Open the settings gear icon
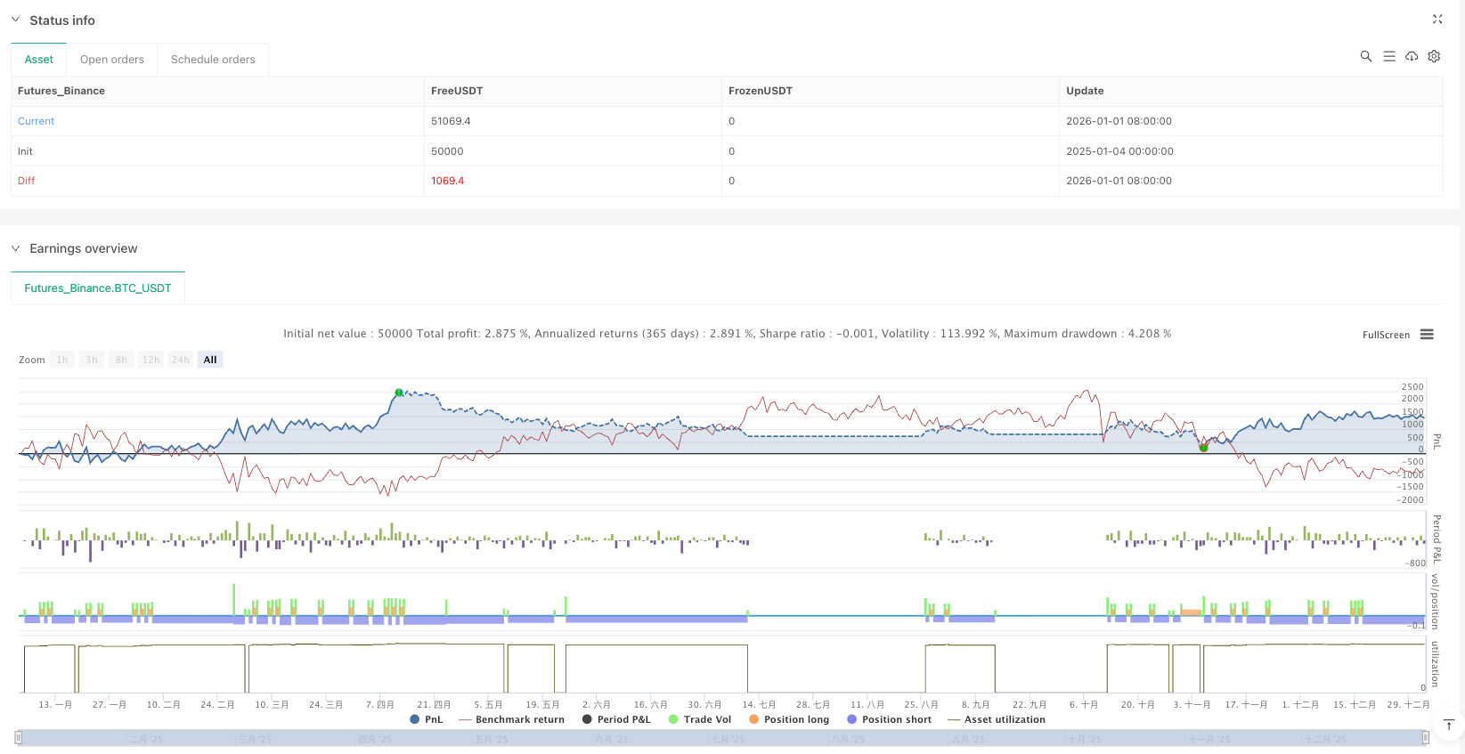Screen dimensions: 1465x754 coord(1434,56)
